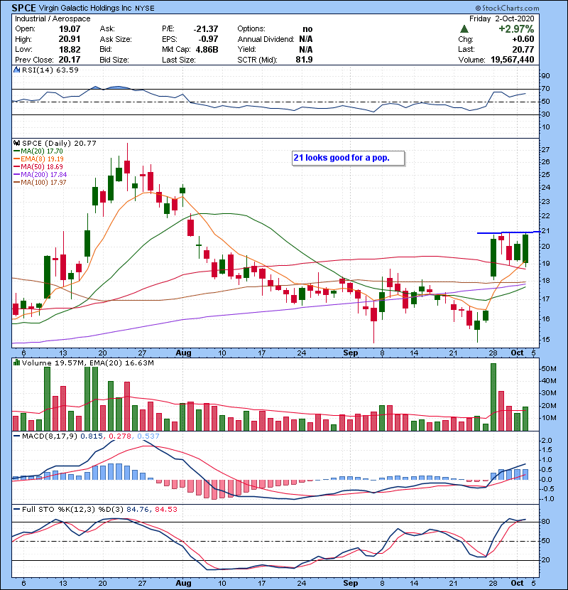This screenshot has width=568, height=590.
Task: Click the High value 20.91
Action: [70, 39]
